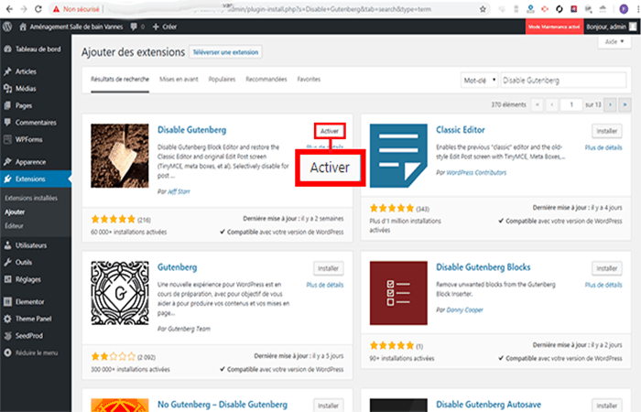Open the Éditeur submenu item
Image resolution: width=641 pixels, height=412 pixels.
click(x=14, y=225)
